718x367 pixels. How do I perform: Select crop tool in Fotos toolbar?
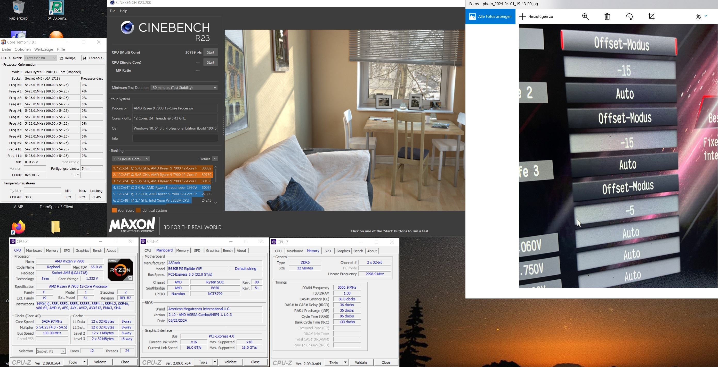[x=651, y=16]
